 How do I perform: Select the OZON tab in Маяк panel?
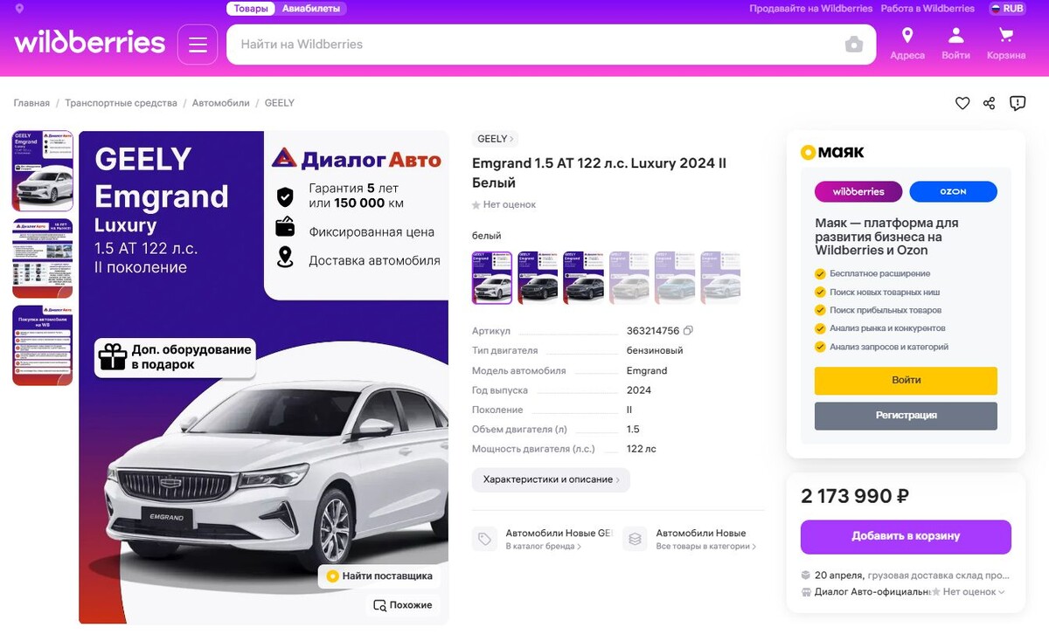(x=953, y=191)
